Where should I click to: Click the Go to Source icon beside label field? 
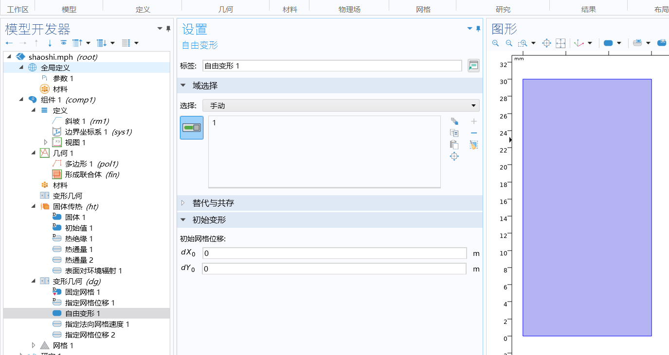(x=473, y=66)
